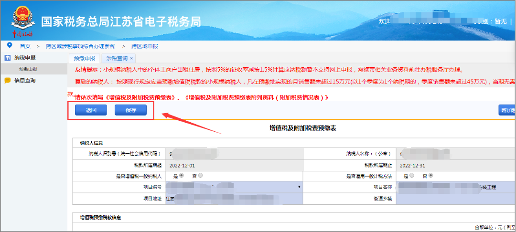The image size is (516, 232).
Task: Click the 项目地址 input field
Action: [x=235, y=199]
